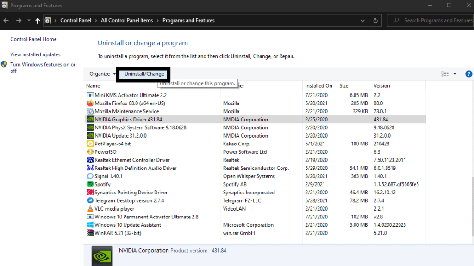The height and width of the screenshot is (266, 474).
Task: Select the 'WinRAR 5.21 (32-bit)' row name
Action: tap(118, 233)
